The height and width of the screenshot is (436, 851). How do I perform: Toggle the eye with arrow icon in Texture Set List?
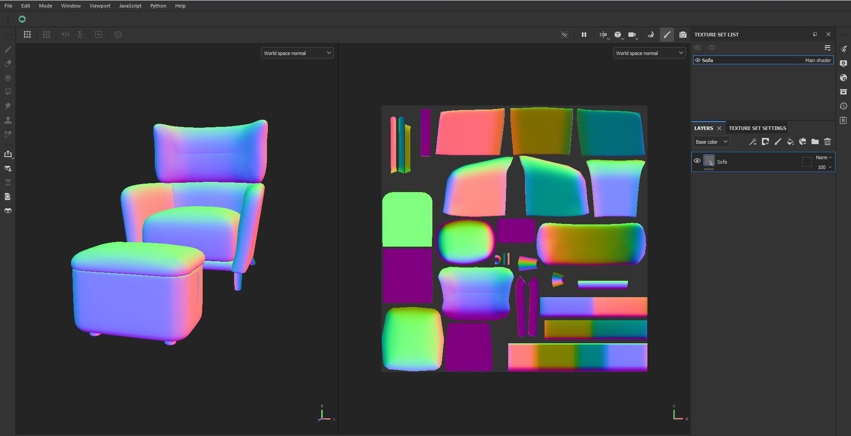coord(698,47)
